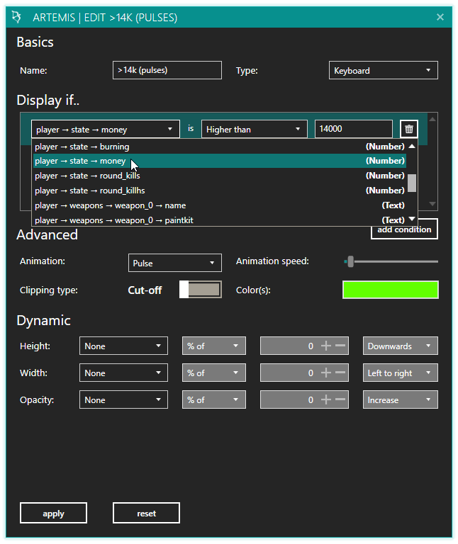
Task: Open the Animation dropdown showing Pulse
Action: pyautogui.click(x=175, y=263)
